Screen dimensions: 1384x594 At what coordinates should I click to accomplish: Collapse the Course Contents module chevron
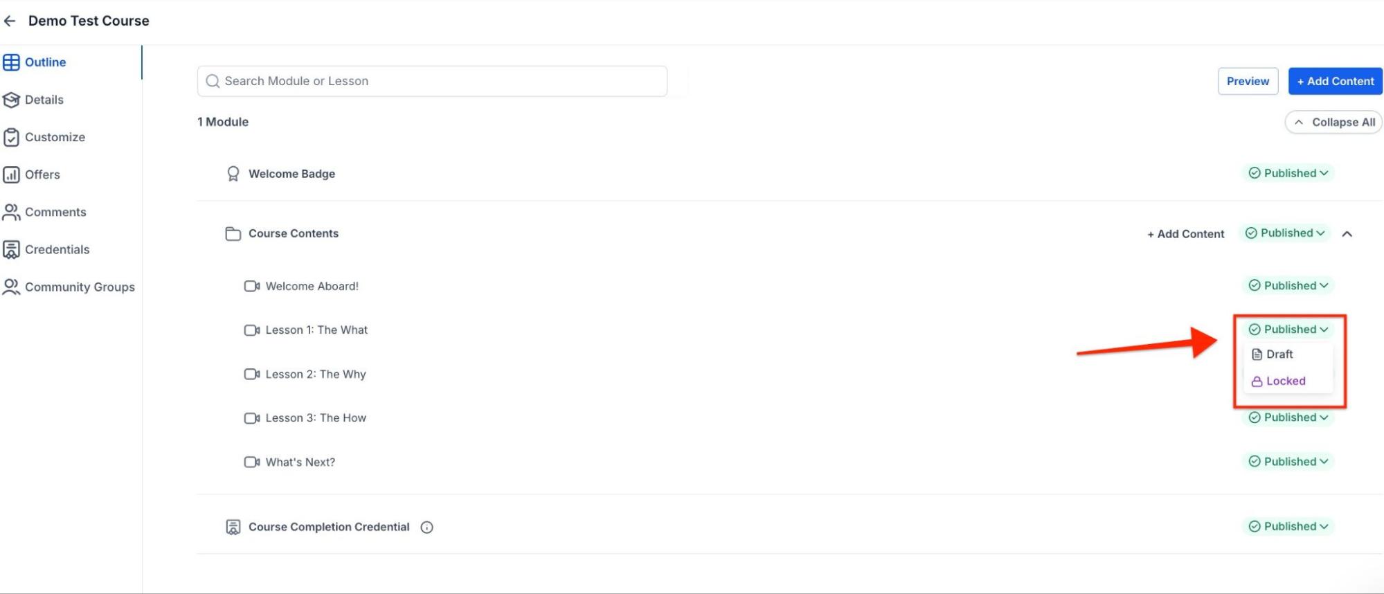pos(1347,234)
